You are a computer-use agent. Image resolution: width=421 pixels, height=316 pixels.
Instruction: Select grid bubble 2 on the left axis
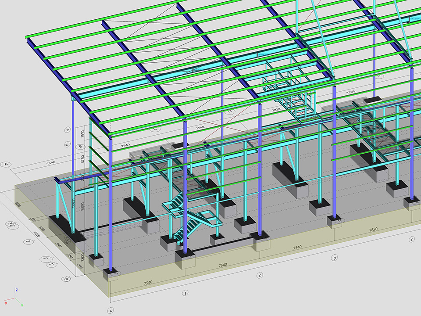[28, 241]
